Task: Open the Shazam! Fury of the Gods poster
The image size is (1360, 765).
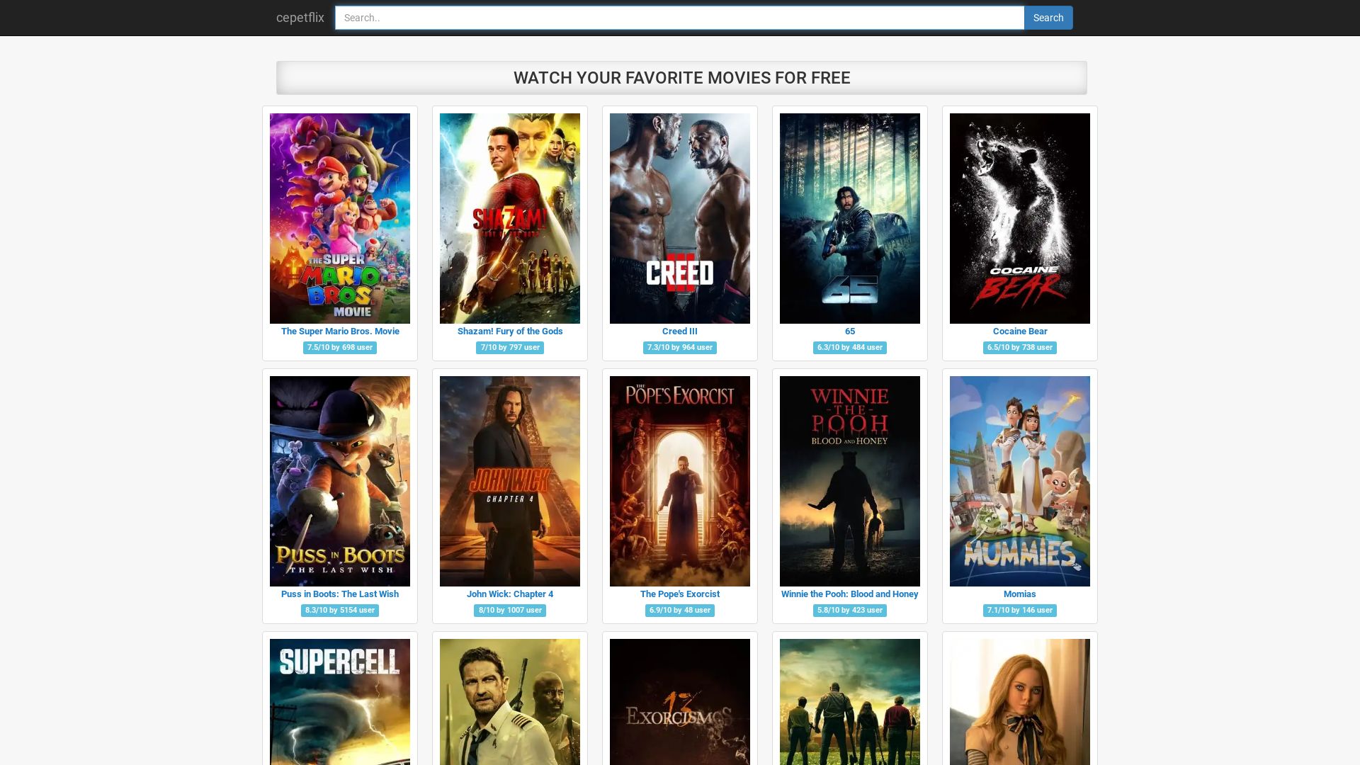Action: pyautogui.click(x=510, y=218)
